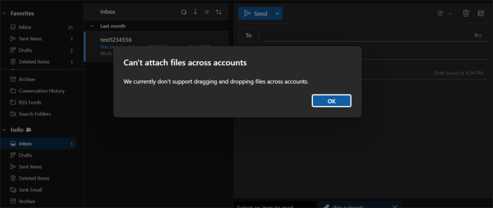Click the Deleted Items trash icon under Favorites

point(13,62)
